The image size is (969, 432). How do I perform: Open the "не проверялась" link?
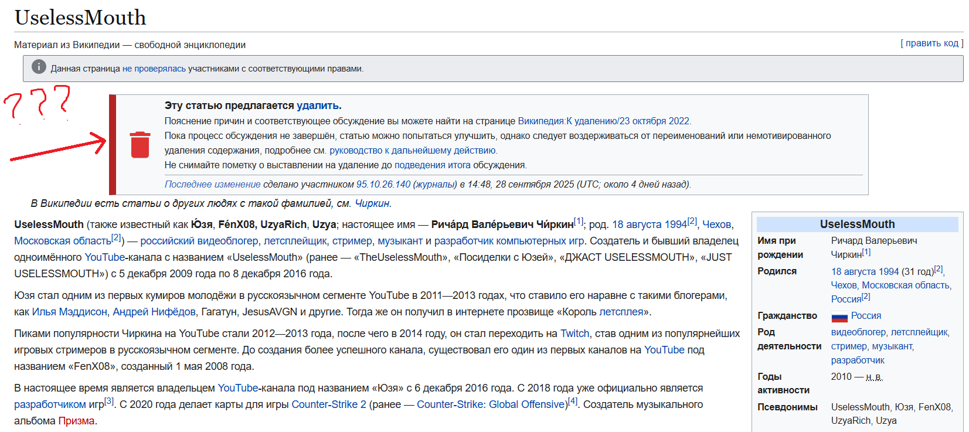click(x=154, y=69)
